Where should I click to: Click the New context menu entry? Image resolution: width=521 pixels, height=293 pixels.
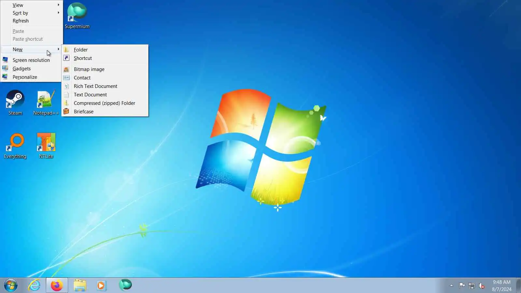pos(32,49)
